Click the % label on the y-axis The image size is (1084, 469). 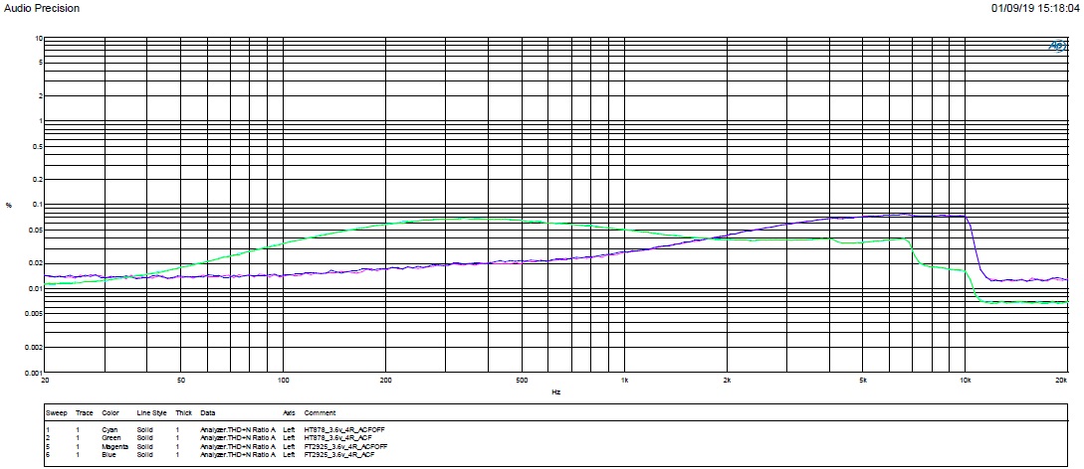coord(9,206)
